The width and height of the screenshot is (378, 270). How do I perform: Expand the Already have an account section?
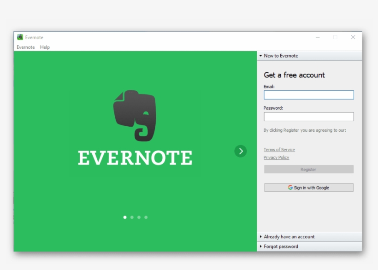pos(289,236)
